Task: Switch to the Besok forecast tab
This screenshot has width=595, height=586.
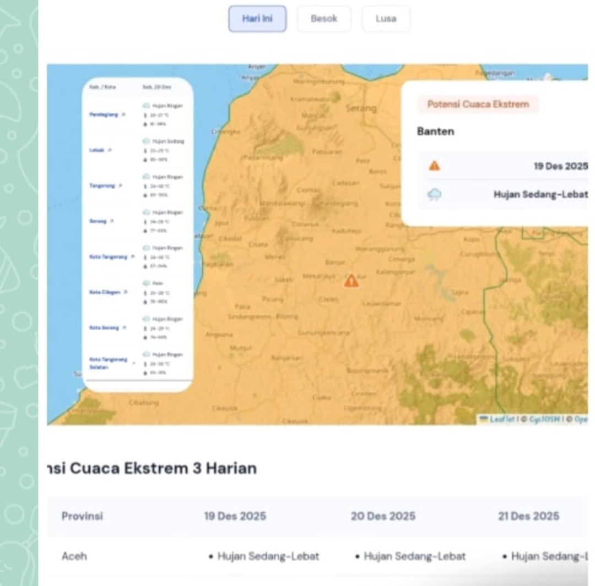Action: click(323, 19)
